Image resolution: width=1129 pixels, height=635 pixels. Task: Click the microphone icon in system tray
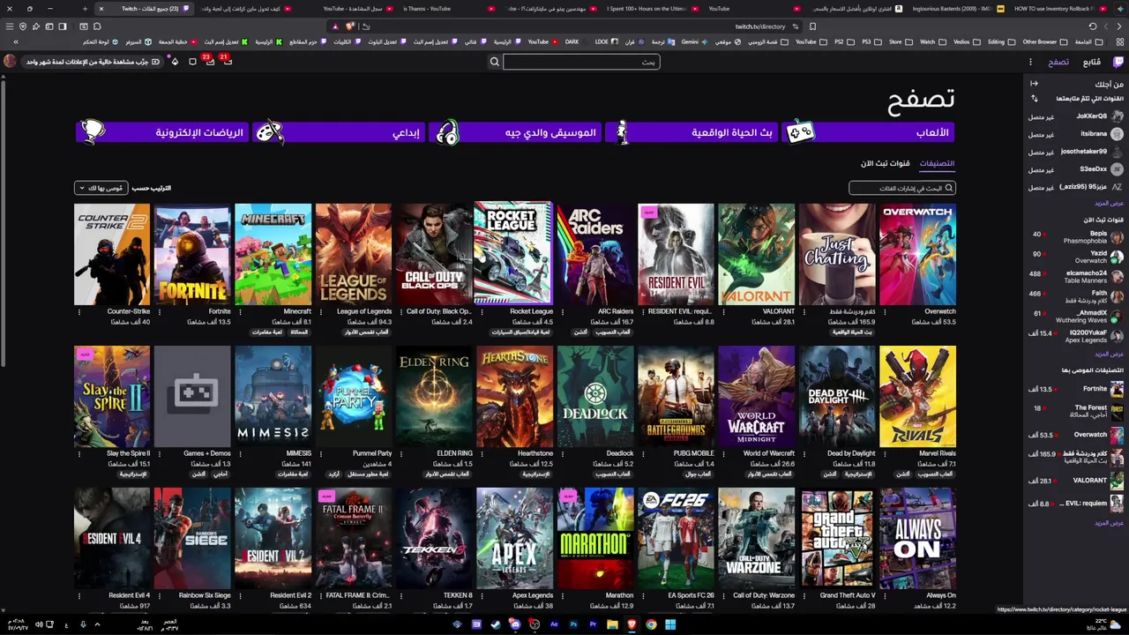pyautogui.click(x=83, y=624)
